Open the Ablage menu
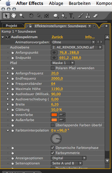The height and width of the screenshot is (173, 112). point(56,3)
